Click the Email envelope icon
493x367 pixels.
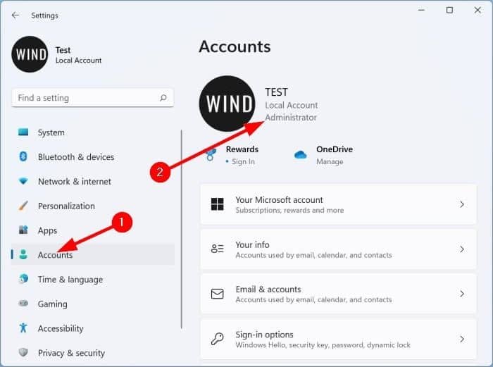click(217, 294)
